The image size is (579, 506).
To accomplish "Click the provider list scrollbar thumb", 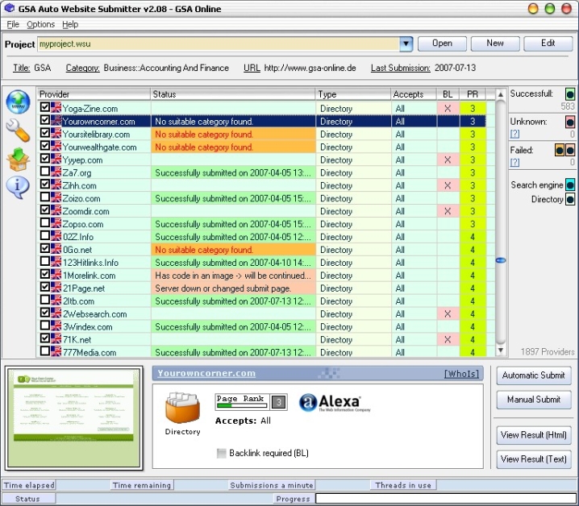I will pos(501,260).
